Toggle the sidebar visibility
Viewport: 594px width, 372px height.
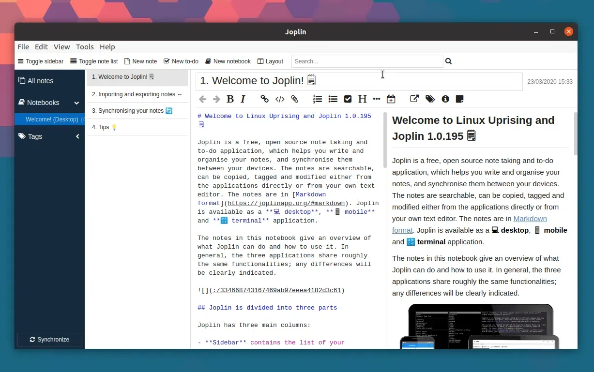pyautogui.click(x=41, y=61)
